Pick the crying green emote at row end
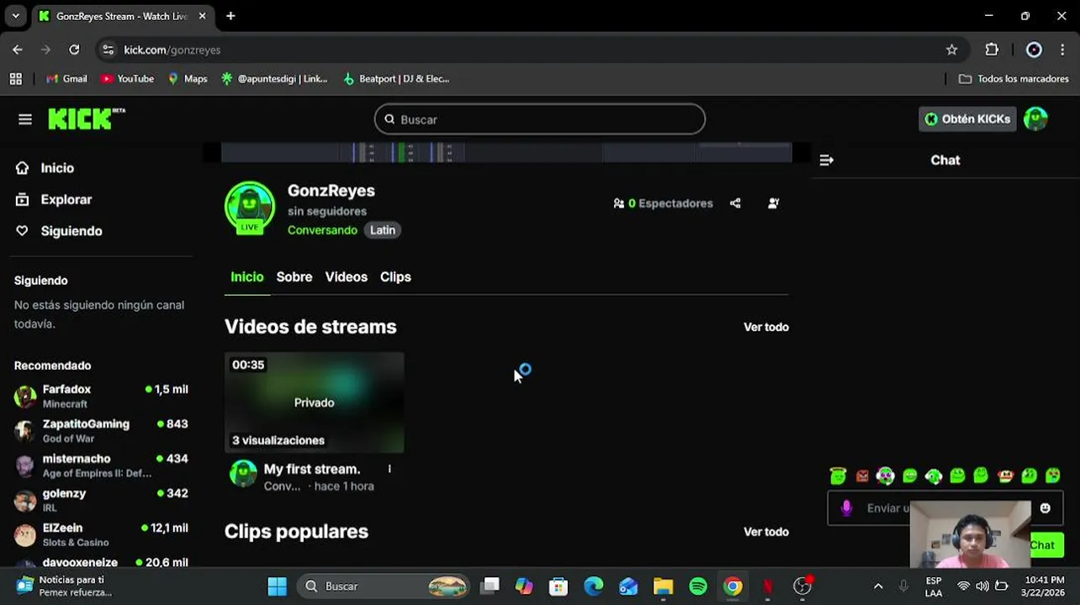This screenshot has width=1080, height=605. click(x=1052, y=476)
